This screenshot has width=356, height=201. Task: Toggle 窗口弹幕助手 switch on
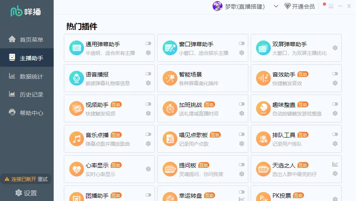(x=242, y=43)
